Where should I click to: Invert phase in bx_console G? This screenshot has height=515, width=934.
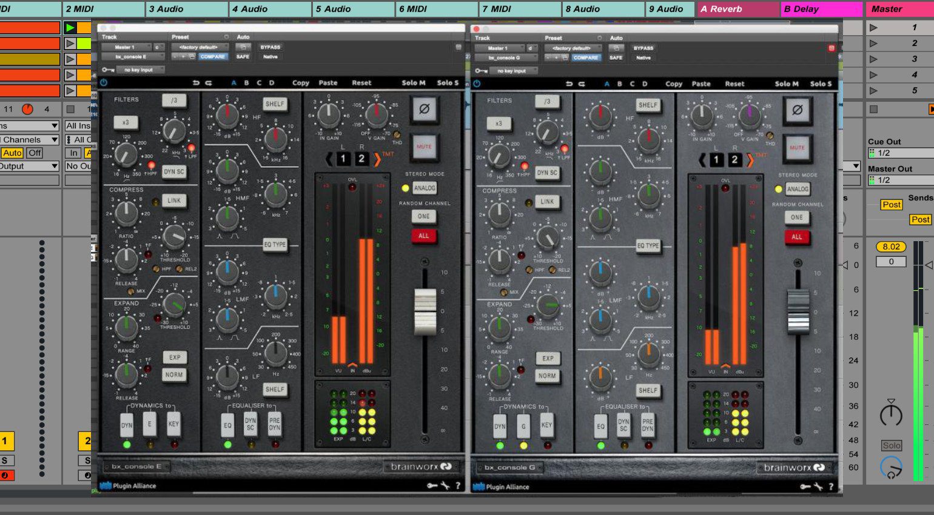(x=797, y=110)
